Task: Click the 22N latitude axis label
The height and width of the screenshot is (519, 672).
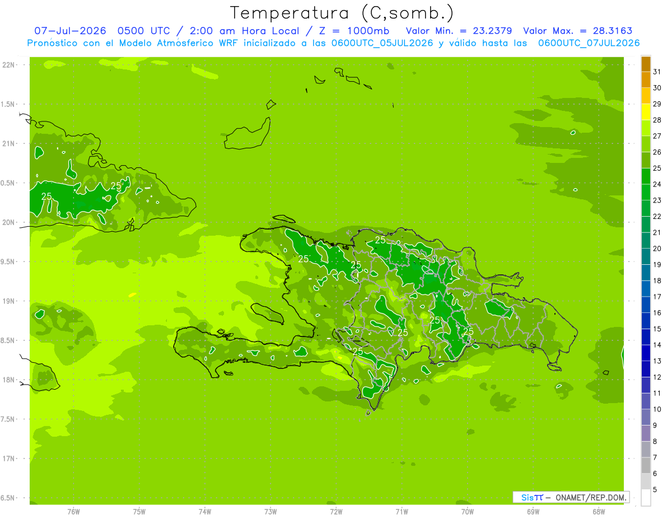Action: tap(8, 65)
